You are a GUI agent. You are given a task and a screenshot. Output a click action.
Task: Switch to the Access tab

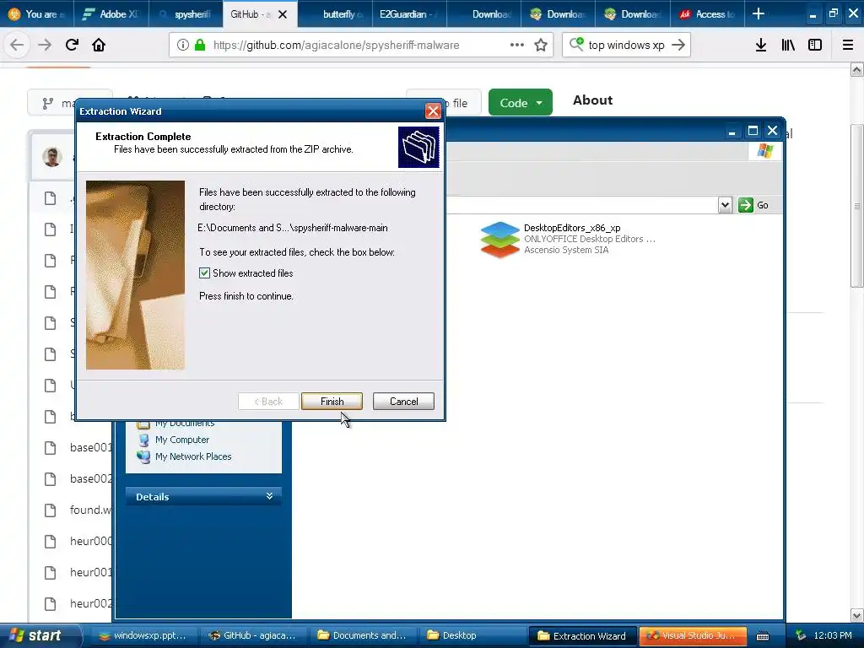[x=708, y=14]
